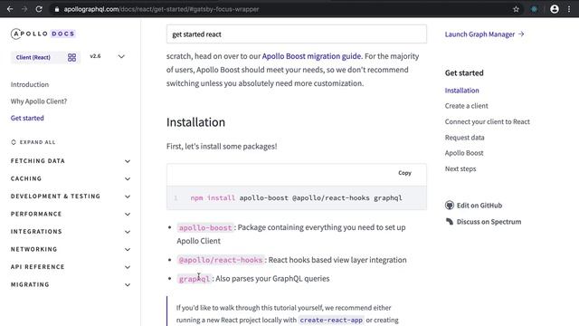
Task: Click the Spectrum logo icon
Action: pos(450,222)
